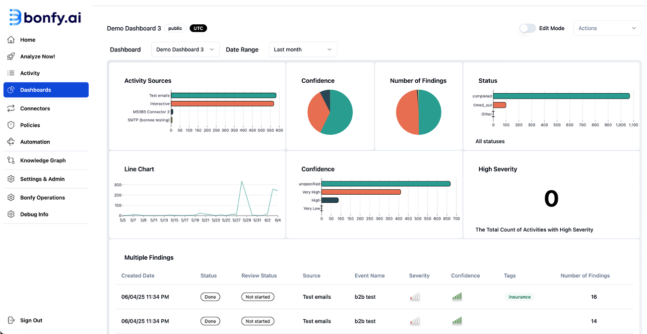Click the Policies shield icon
The image size is (647, 334).
pos(11,125)
